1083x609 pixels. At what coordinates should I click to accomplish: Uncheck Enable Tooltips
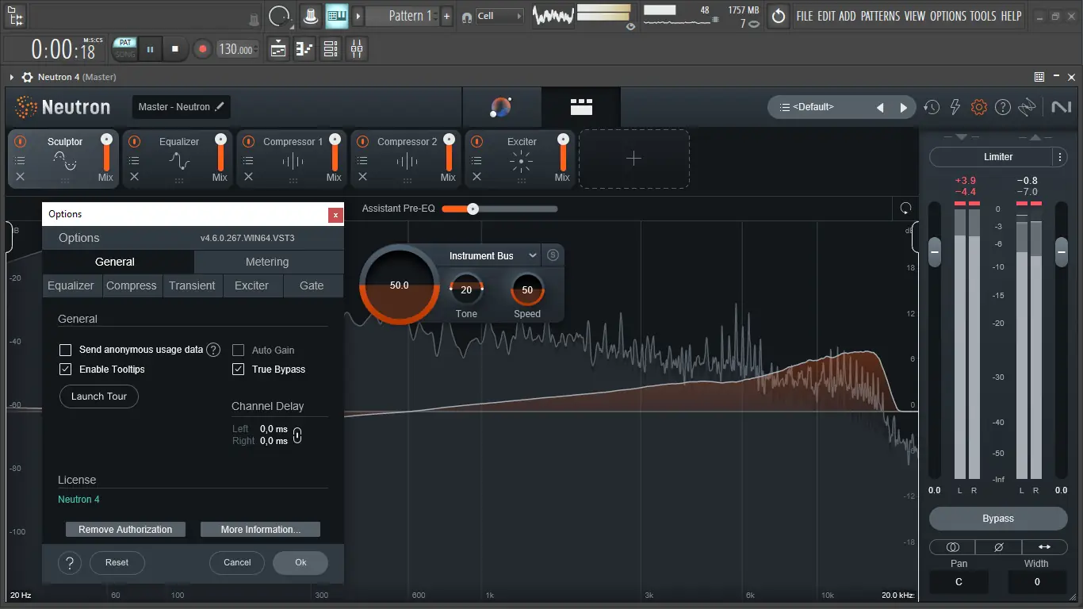click(x=66, y=370)
